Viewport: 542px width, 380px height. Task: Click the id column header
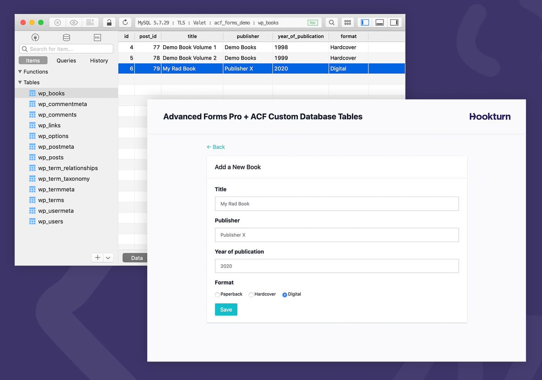pyautogui.click(x=126, y=36)
